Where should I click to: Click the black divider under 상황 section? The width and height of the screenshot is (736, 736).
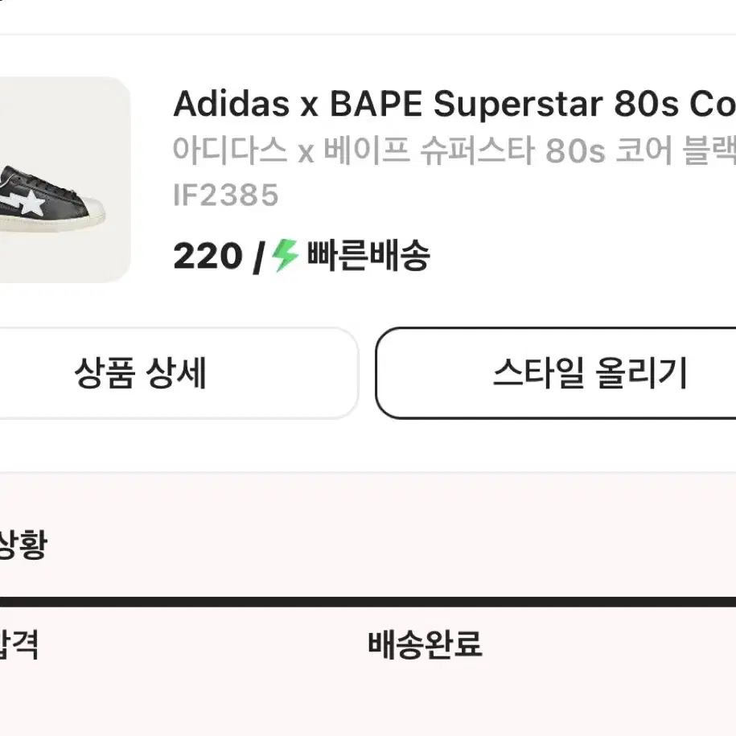pos(368,602)
